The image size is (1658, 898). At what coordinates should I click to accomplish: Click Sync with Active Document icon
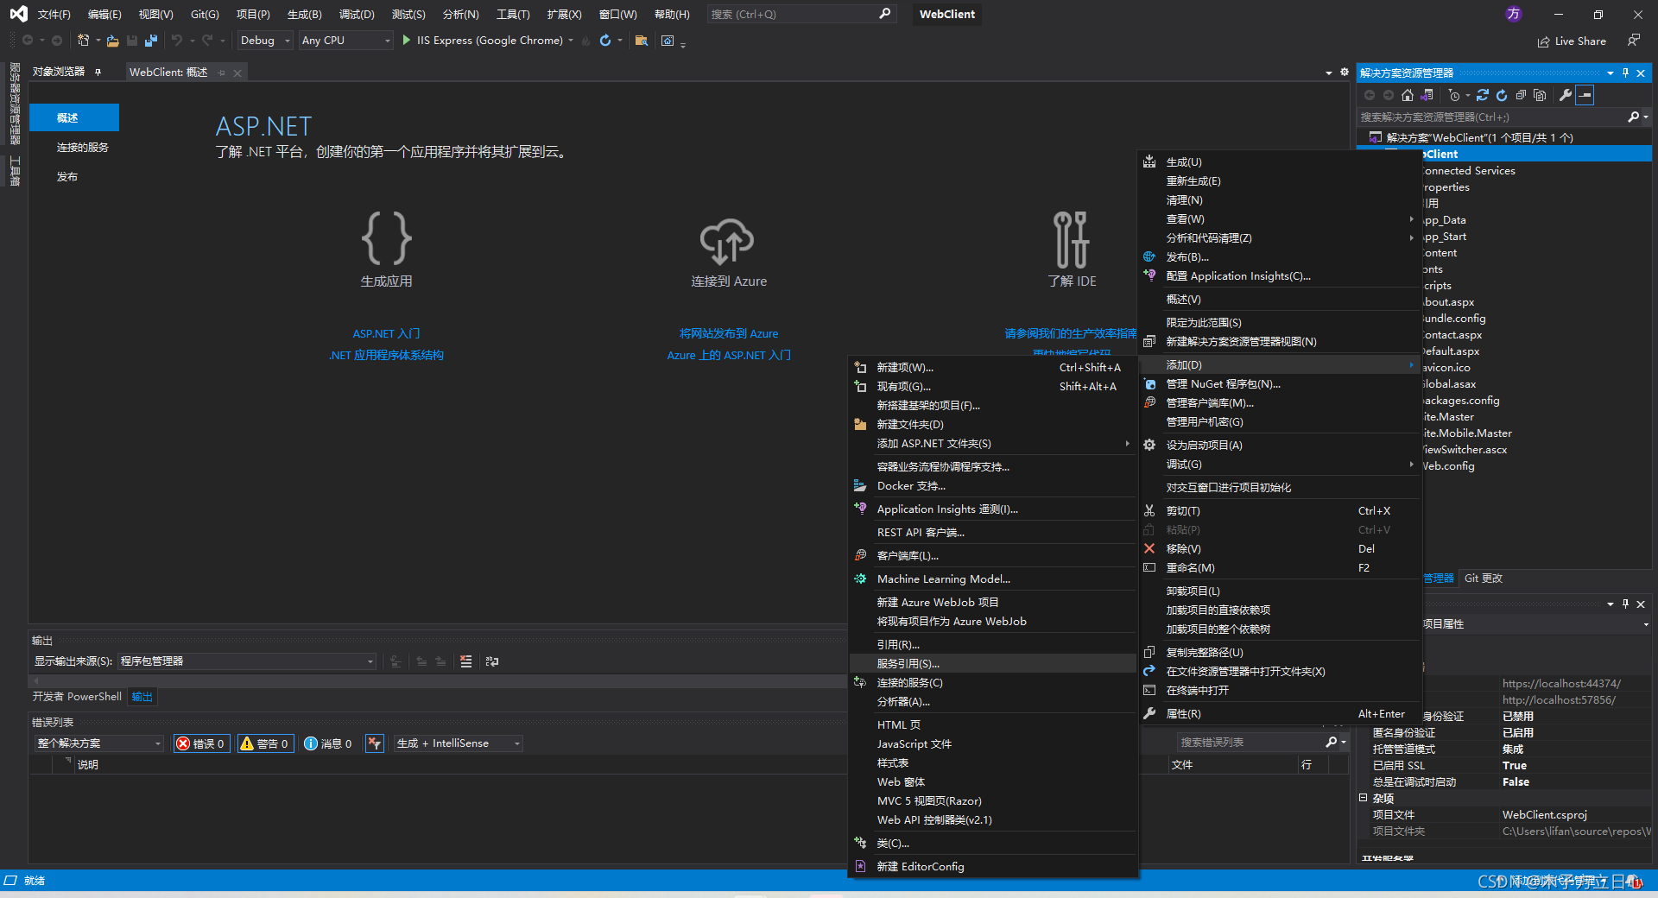click(1483, 95)
